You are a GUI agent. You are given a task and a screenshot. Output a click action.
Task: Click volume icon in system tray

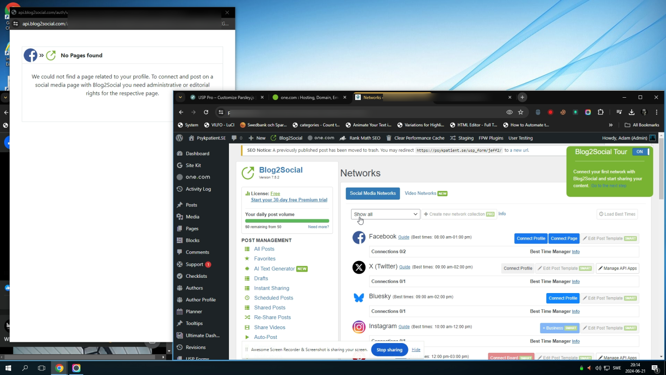click(598, 368)
